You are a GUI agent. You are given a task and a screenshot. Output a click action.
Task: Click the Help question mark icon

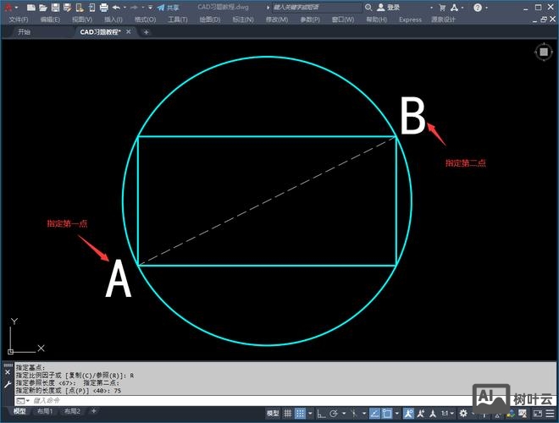[477, 7]
